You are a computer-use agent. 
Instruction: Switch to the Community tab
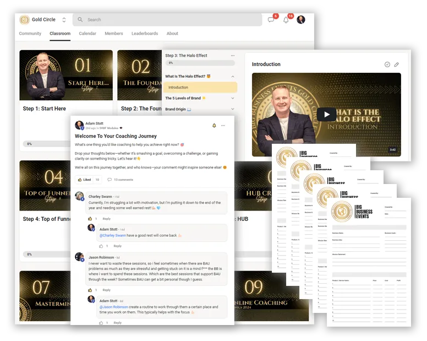30,33
